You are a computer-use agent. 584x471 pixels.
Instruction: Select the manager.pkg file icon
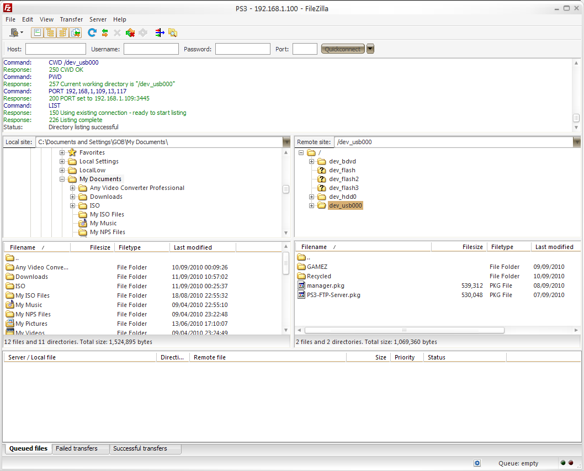tap(301, 285)
